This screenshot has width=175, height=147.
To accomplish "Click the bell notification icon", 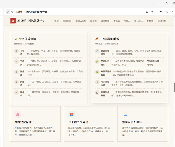I will [161, 11].
